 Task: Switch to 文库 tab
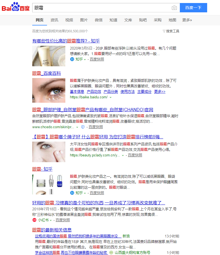click(128, 20)
